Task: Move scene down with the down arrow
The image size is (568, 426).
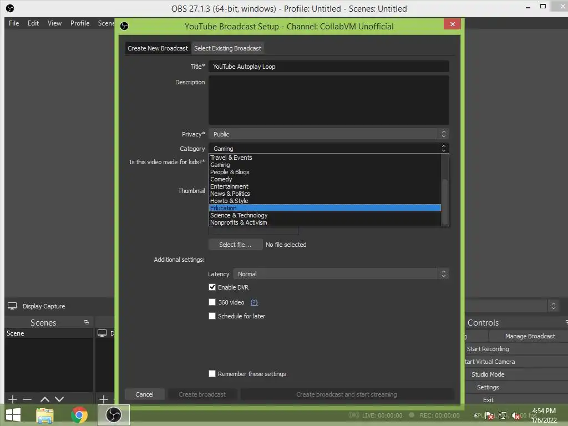Action: click(x=59, y=399)
